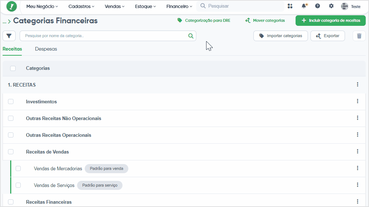Open the notifications bell
369x207 pixels.
tap(304, 6)
